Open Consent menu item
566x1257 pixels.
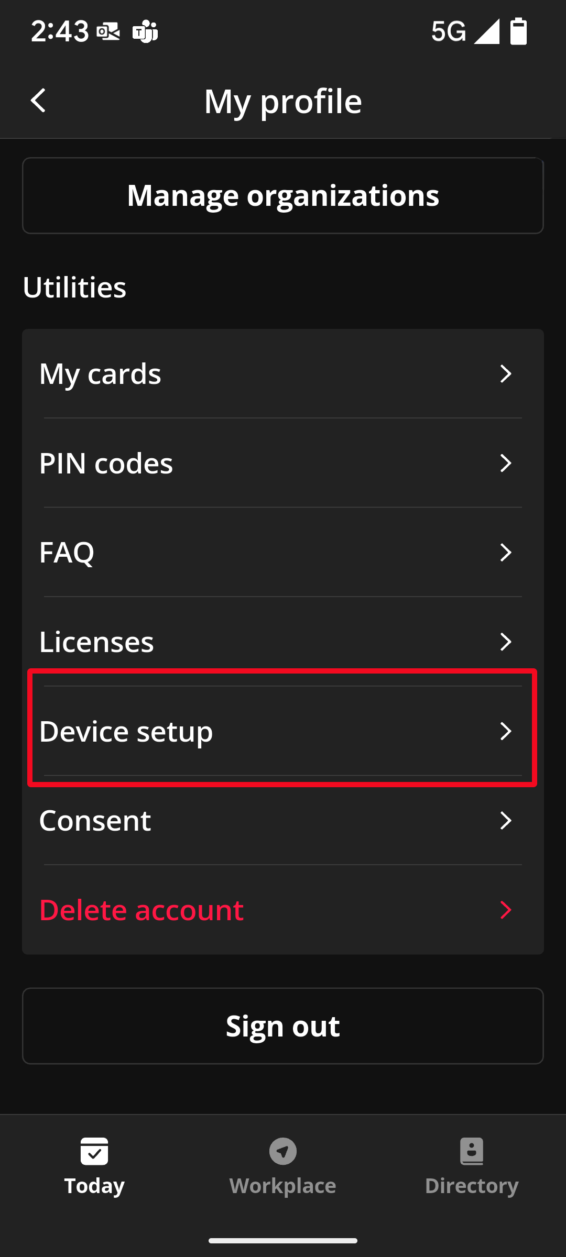[x=283, y=820]
